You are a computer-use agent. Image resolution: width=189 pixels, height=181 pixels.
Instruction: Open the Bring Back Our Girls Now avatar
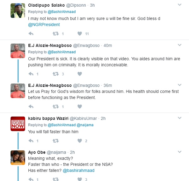18,124
